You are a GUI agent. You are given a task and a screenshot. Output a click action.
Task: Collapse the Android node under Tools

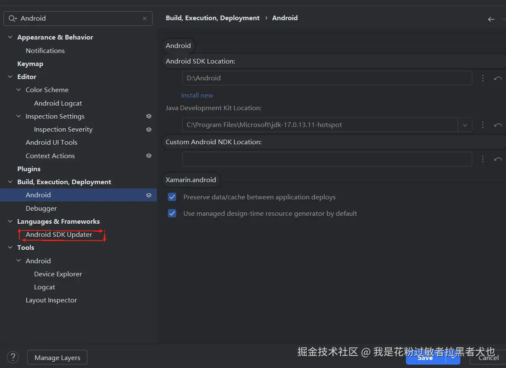[x=19, y=261]
